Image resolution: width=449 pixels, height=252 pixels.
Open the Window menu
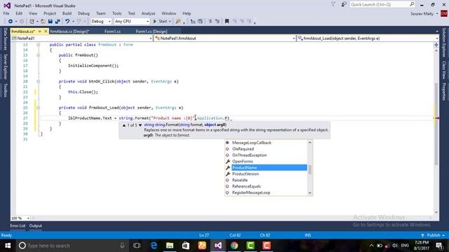point(168,13)
